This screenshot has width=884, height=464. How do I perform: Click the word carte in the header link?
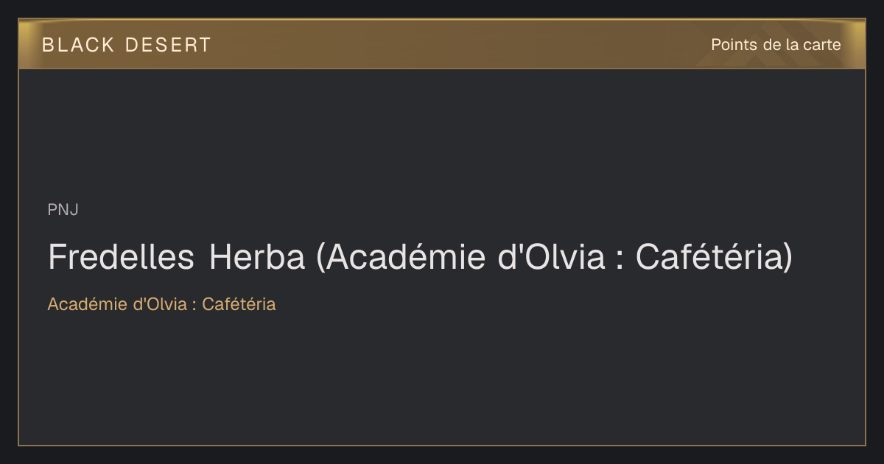point(822,45)
